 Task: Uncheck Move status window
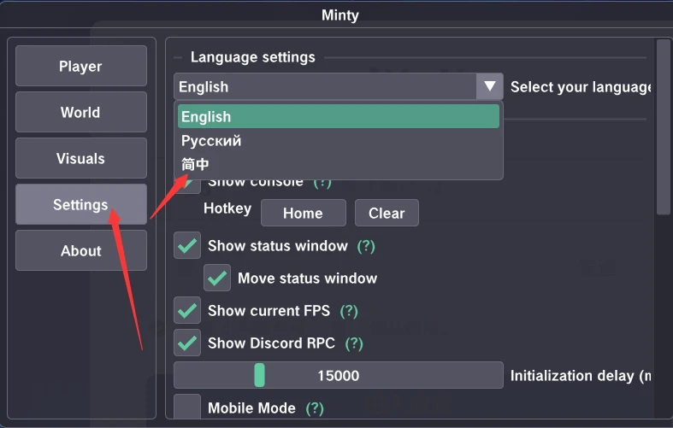(217, 278)
